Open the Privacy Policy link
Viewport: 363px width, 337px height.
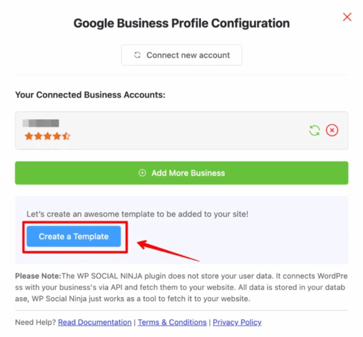tap(237, 322)
